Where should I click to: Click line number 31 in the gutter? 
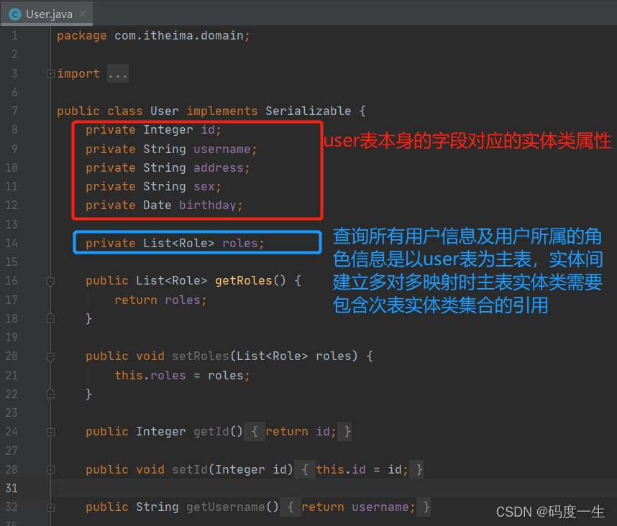pos(12,488)
